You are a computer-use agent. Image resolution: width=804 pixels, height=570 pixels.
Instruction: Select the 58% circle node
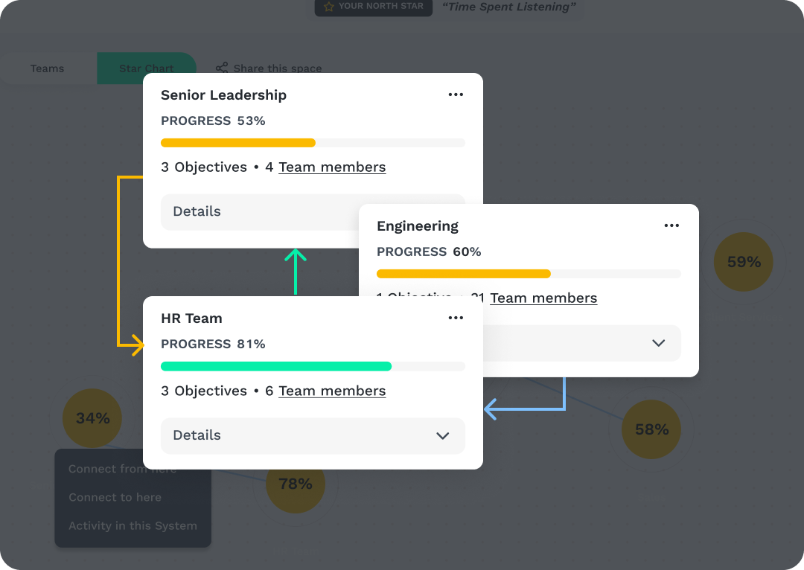point(651,429)
